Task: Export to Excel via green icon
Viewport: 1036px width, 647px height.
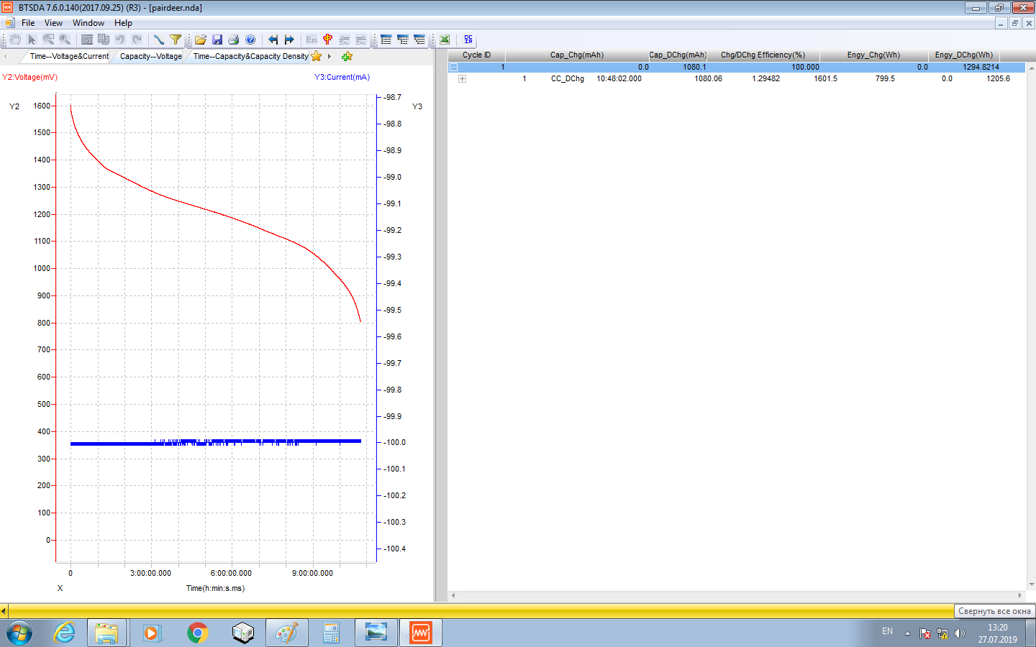Action: 445,40
